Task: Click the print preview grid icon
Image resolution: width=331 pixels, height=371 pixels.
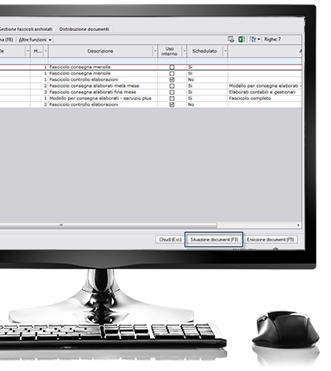Action: tap(231, 40)
